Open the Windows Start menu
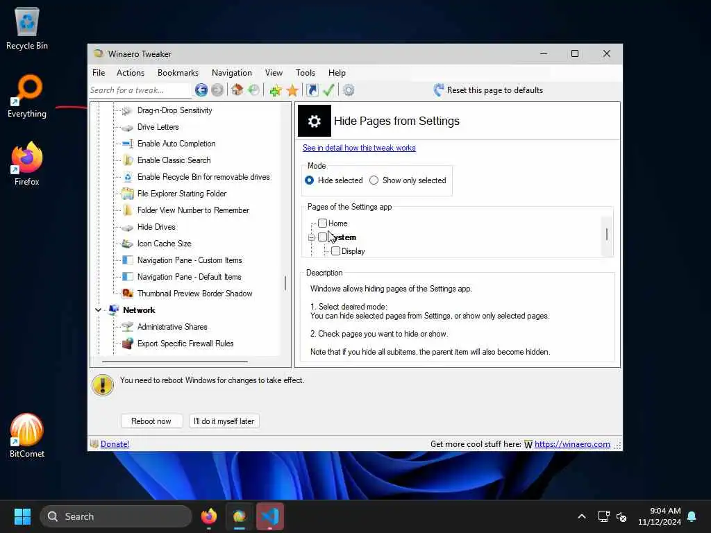Viewport: 711px width, 533px height. tap(23, 516)
